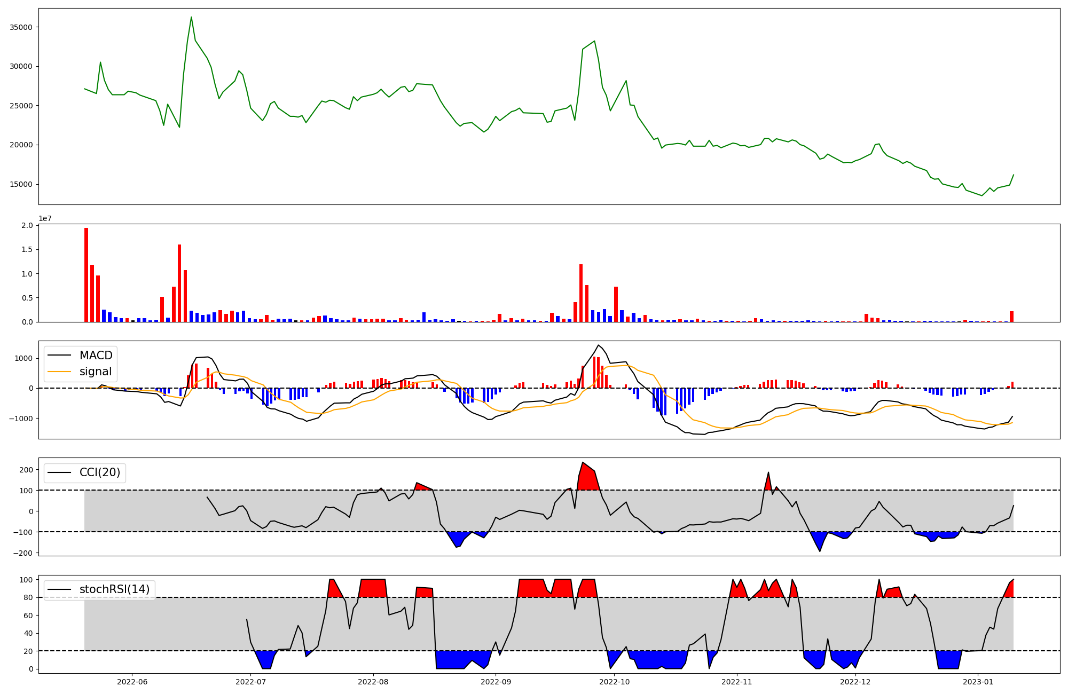Click the orange signal legend line sample
This screenshot has width=1068, height=694.
click(x=60, y=372)
